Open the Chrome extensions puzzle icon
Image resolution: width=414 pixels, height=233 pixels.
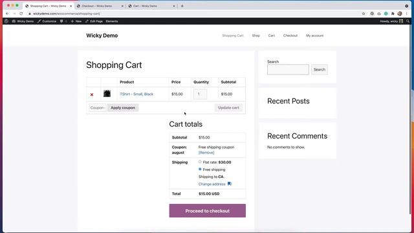(393, 14)
